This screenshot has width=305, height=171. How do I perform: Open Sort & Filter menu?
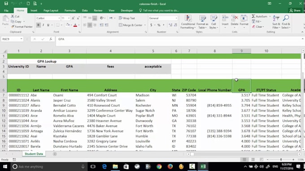click(276, 22)
